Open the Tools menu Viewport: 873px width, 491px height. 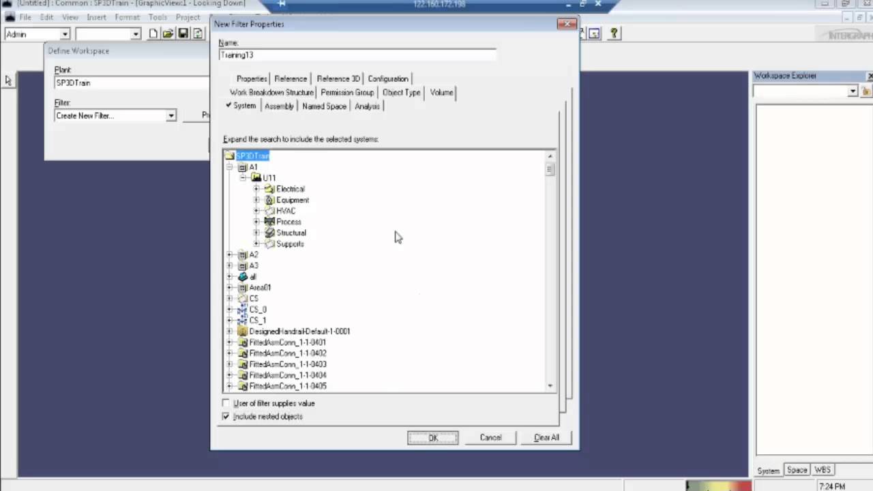click(x=158, y=17)
